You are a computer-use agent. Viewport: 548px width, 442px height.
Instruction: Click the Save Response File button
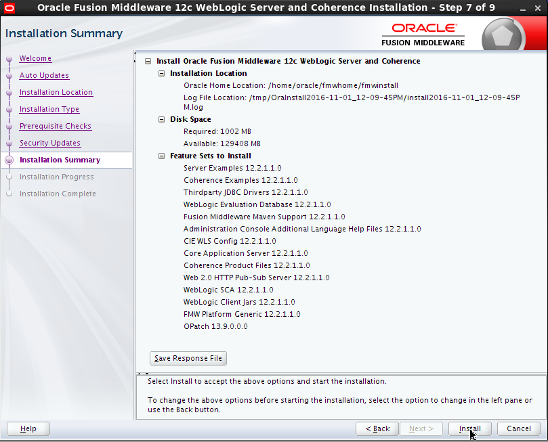[x=188, y=358]
